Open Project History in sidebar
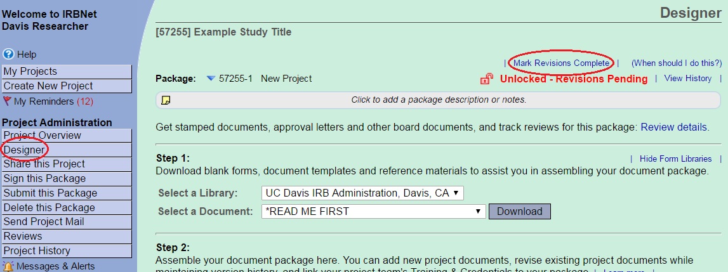Screen dimensions: 728x272 [x=37, y=251]
